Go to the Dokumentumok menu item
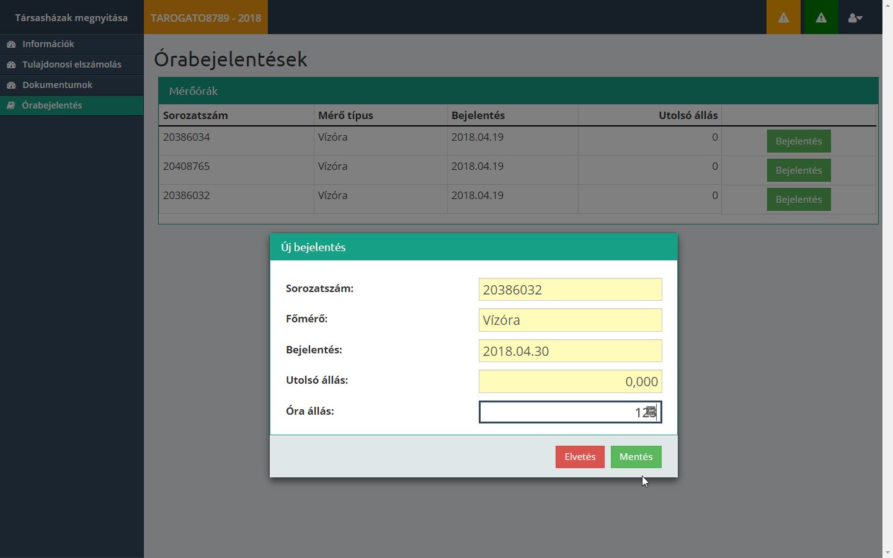The image size is (893, 558). [57, 85]
